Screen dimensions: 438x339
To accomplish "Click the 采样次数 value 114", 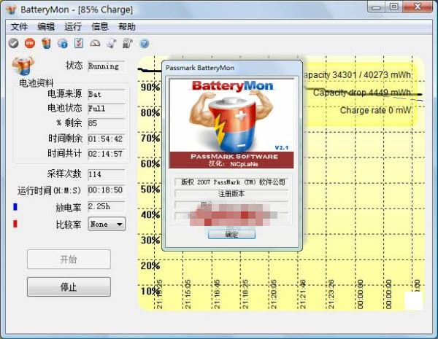I will [106, 175].
